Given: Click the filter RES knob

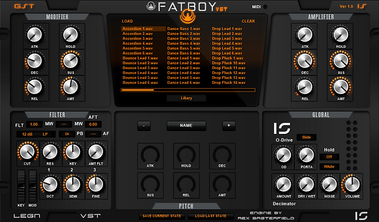Looking at the screenshot, I should 50,152.
